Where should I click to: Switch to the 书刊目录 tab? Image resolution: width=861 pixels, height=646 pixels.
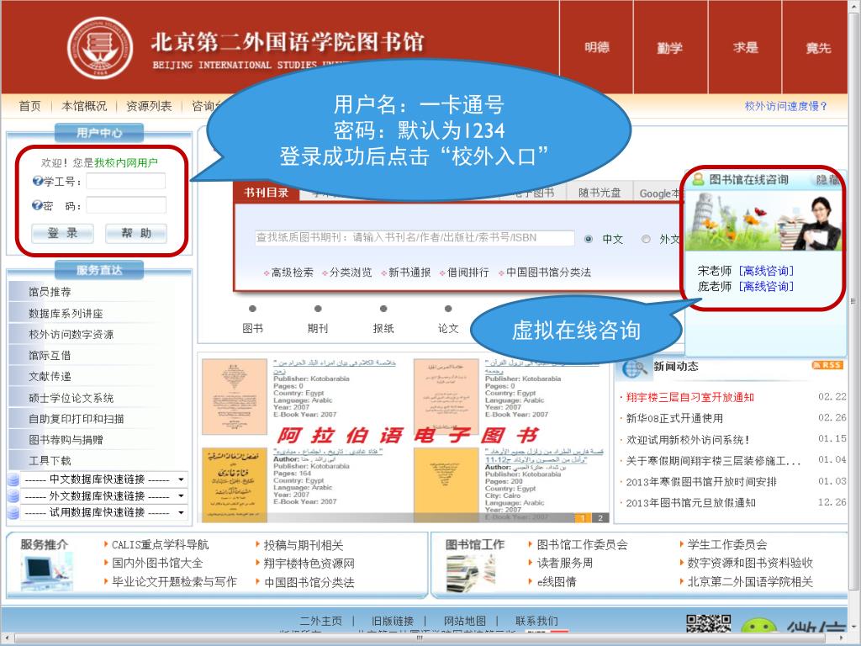point(267,193)
